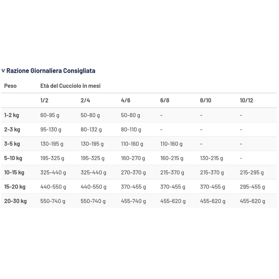Select the 2/4 months column header

point(85,100)
